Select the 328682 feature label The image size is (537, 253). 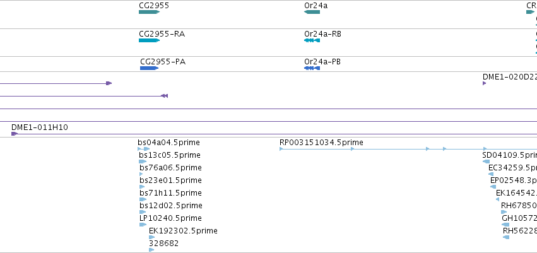pos(163,244)
